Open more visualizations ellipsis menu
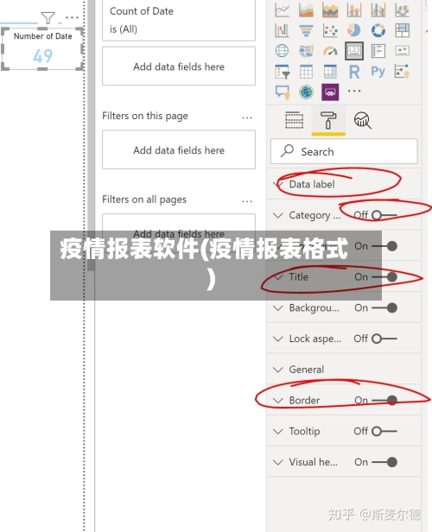 (354, 91)
